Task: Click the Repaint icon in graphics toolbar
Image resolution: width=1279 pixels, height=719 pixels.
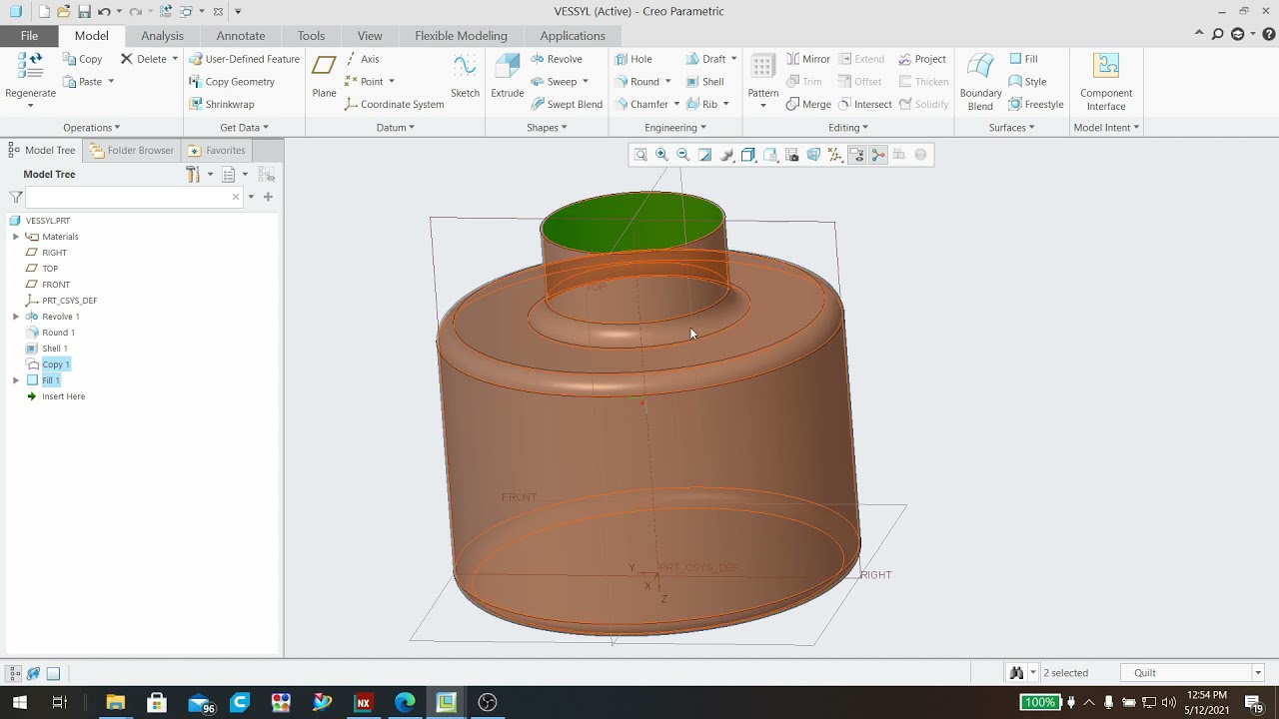Action: pyautogui.click(x=704, y=155)
